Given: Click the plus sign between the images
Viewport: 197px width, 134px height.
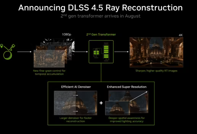Looking at the screenshot, I should coord(101,103).
